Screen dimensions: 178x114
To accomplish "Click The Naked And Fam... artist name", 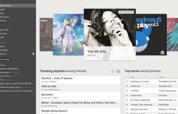I will 168,81.
